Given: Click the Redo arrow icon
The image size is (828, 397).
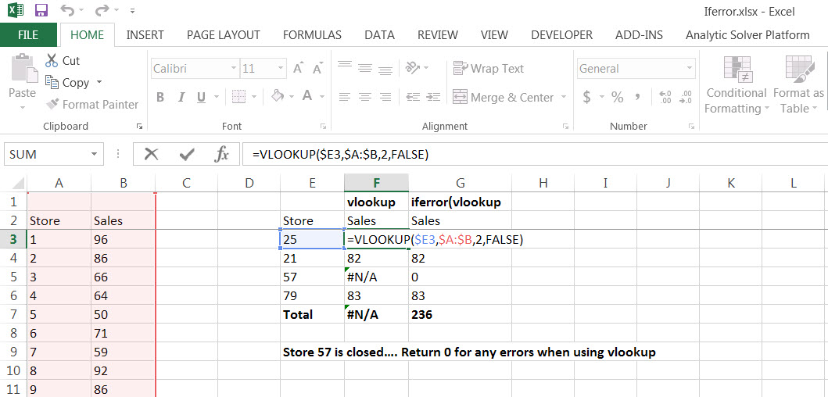Looking at the screenshot, I should pos(102,10).
